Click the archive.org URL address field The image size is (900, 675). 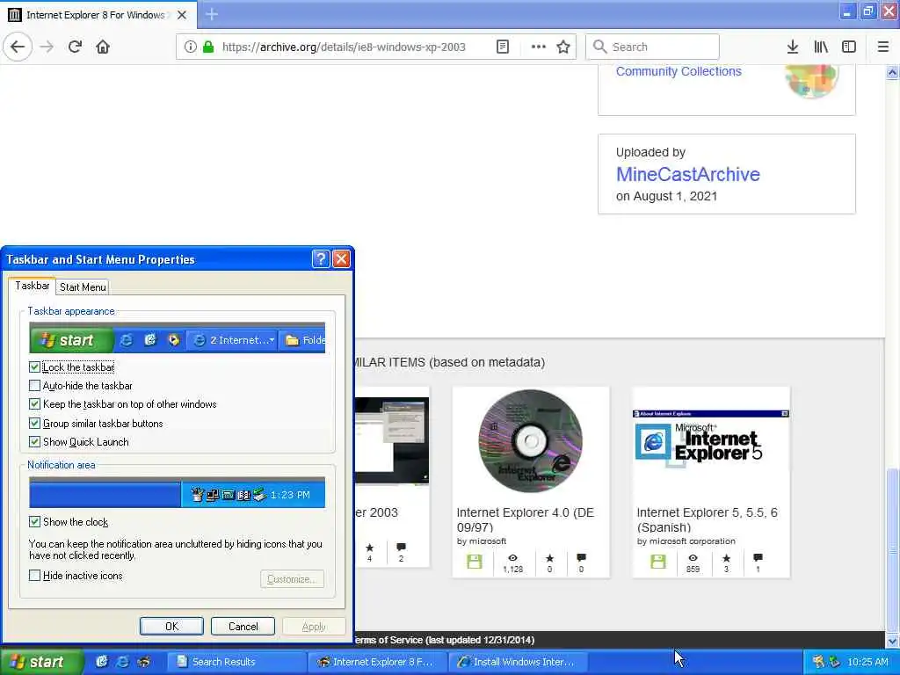click(344, 47)
